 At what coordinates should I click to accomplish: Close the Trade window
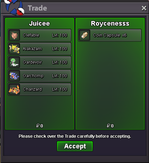click(x=144, y=8)
